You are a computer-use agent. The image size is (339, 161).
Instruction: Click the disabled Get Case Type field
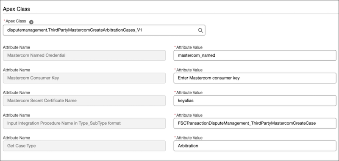(x=84, y=146)
